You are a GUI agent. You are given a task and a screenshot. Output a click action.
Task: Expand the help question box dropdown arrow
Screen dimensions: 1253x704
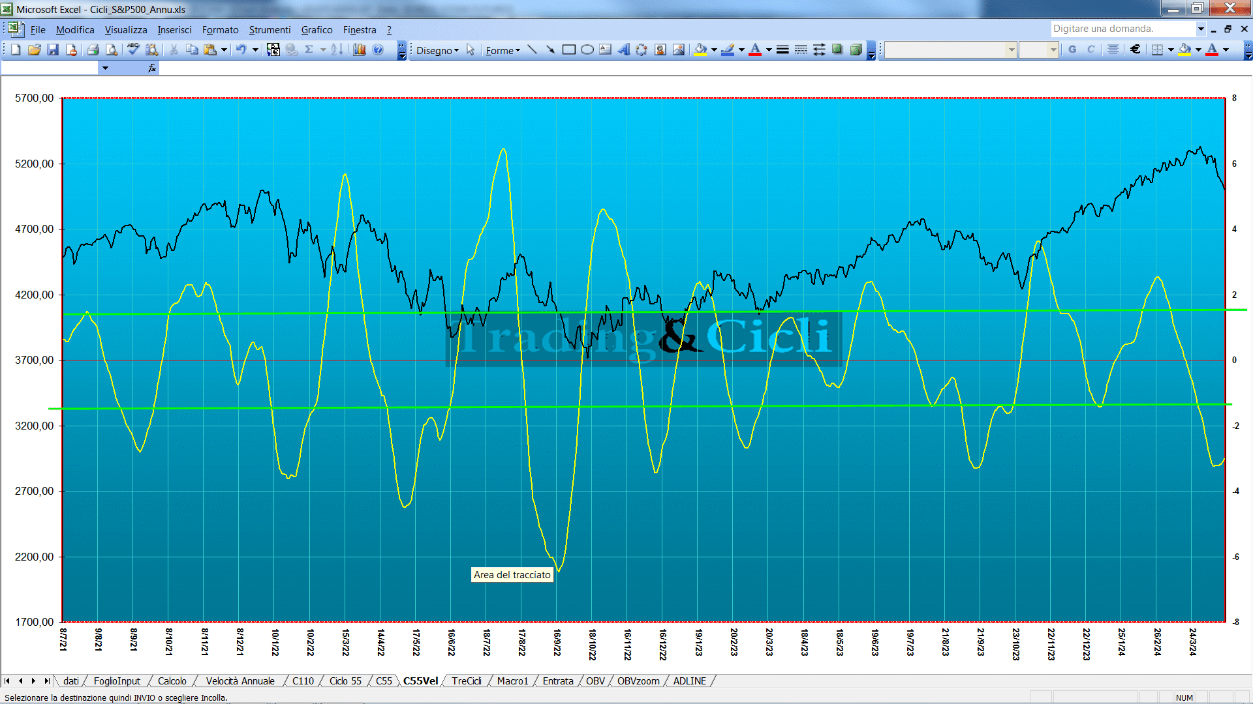1201,29
